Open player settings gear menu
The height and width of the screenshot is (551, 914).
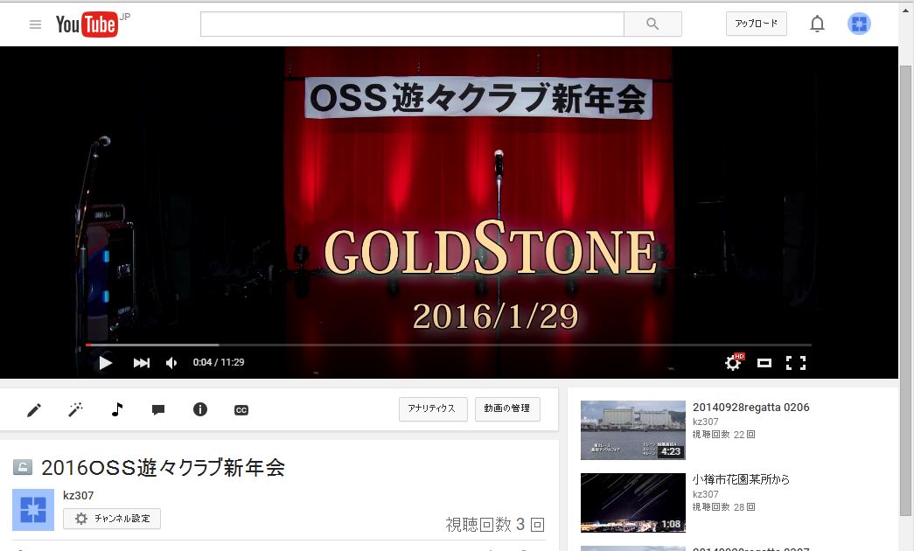pyautogui.click(x=733, y=363)
